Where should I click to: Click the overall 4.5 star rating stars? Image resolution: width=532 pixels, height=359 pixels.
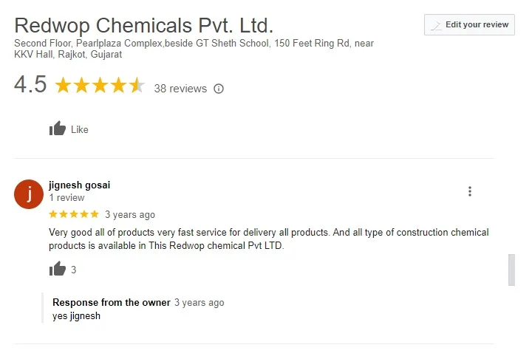pyautogui.click(x=100, y=86)
